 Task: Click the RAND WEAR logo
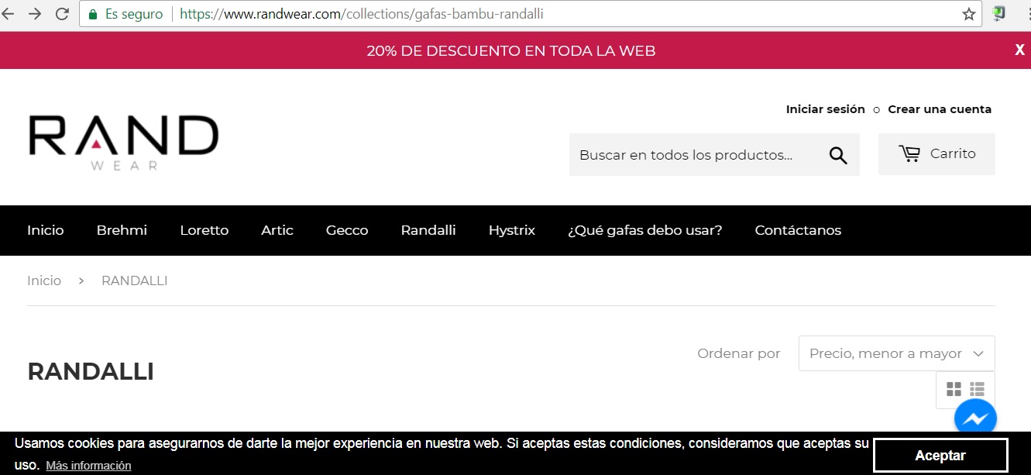[124, 143]
